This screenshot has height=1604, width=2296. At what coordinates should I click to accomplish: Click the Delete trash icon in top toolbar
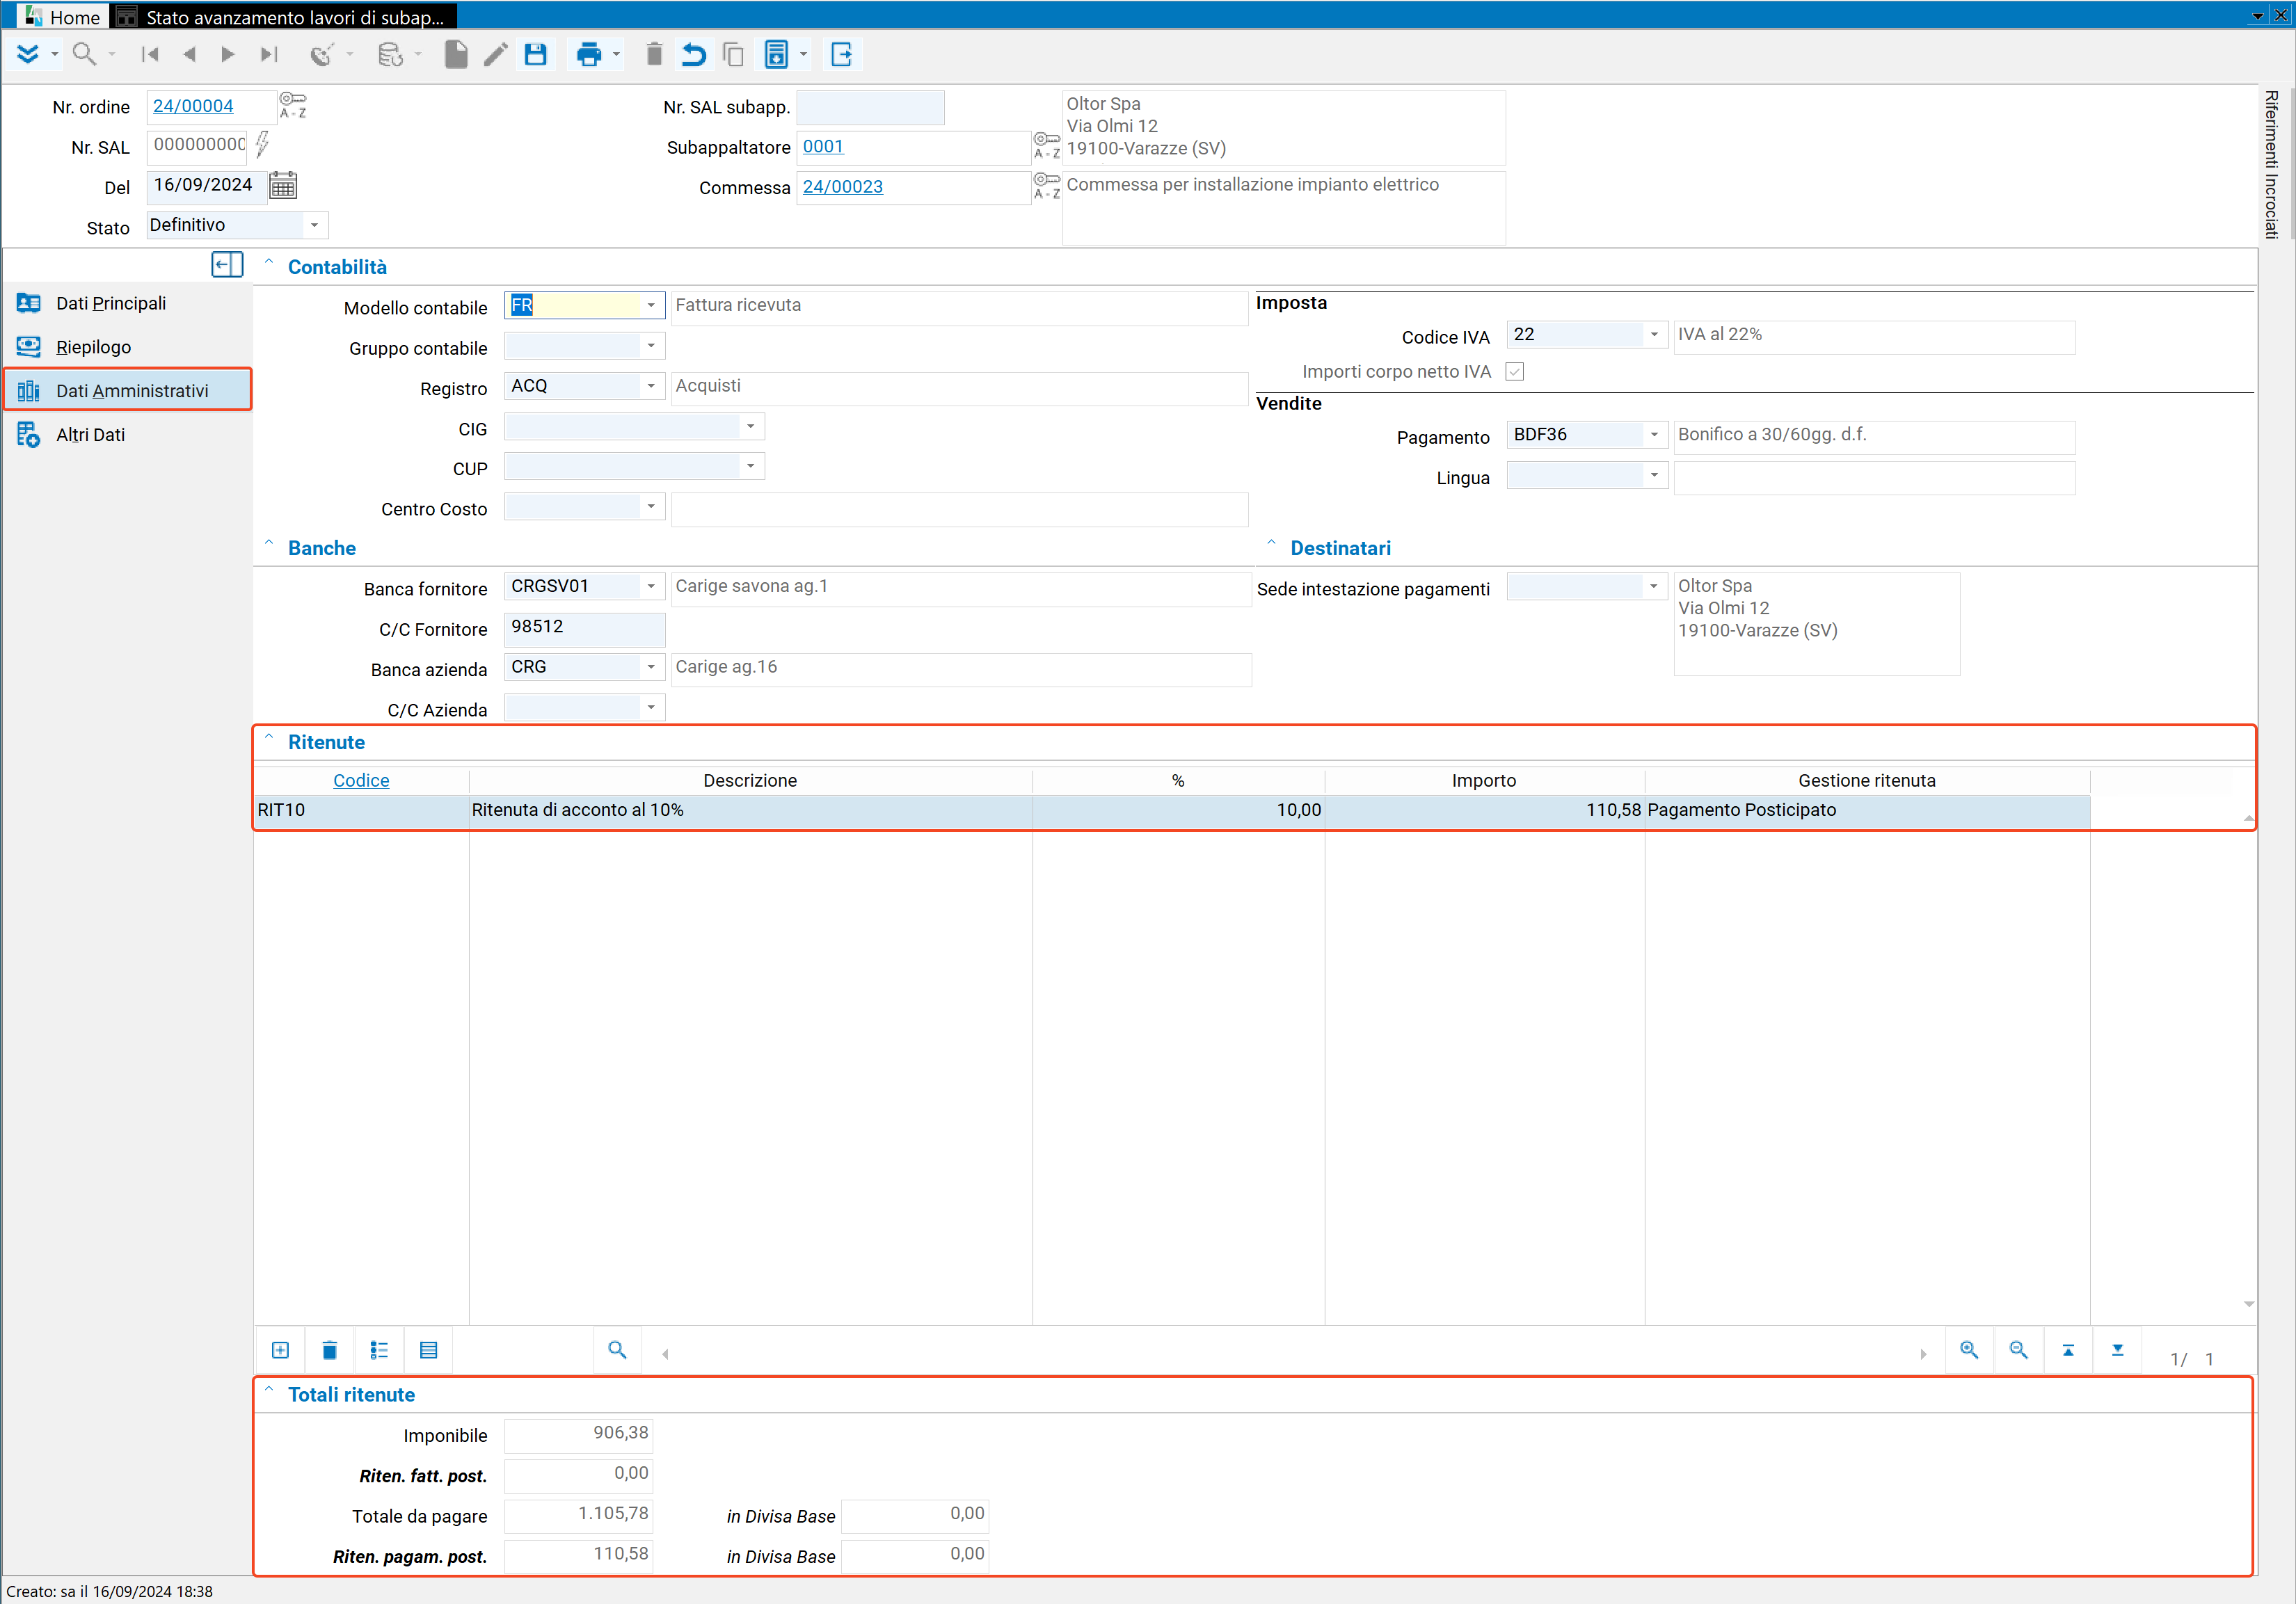654,54
